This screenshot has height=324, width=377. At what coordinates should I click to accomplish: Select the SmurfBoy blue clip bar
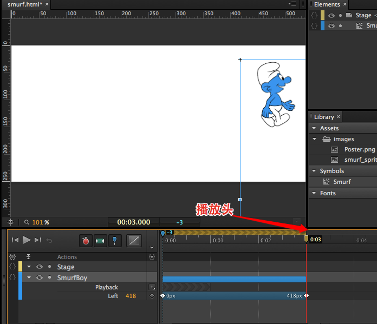pos(234,279)
